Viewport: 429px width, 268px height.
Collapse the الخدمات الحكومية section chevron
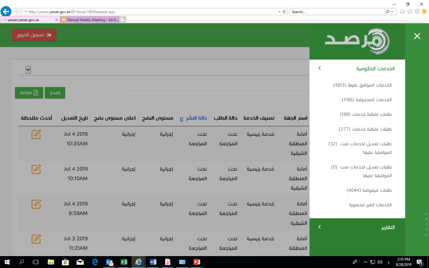(320, 68)
